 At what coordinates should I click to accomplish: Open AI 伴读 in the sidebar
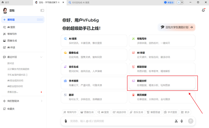click(x=23, y=47)
